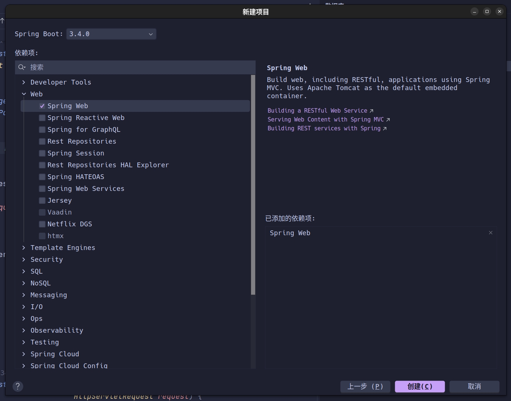Expand the Security category

[24, 260]
